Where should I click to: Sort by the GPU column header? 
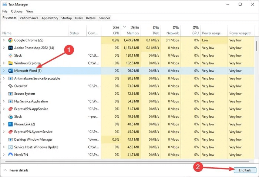coord(190,31)
